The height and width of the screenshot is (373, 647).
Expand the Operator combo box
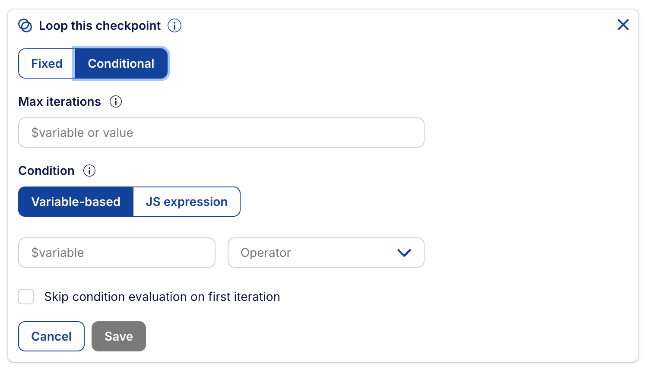(x=326, y=253)
